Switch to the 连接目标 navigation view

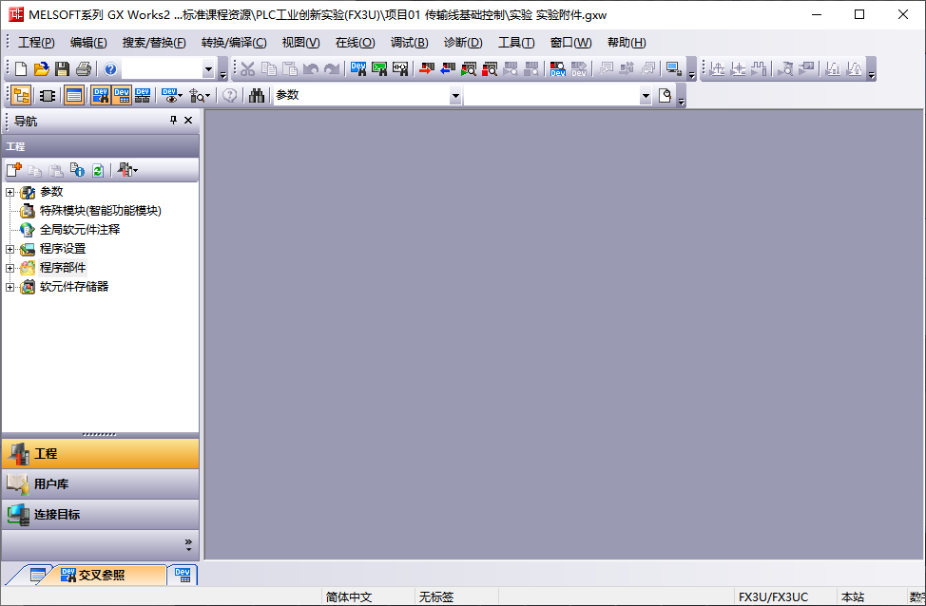(x=101, y=515)
